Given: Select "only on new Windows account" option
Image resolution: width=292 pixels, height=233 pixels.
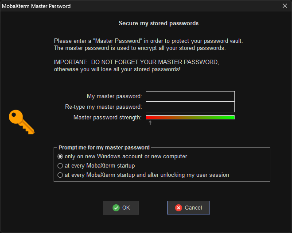Looking at the screenshot, I should point(60,157).
